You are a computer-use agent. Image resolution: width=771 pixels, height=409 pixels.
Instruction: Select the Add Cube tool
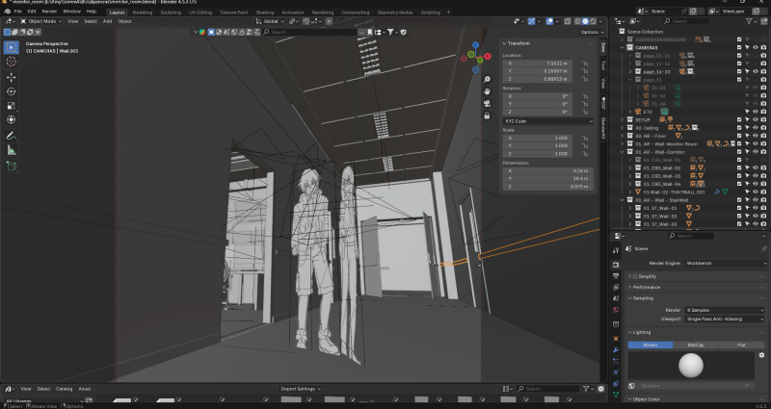pos(12,166)
